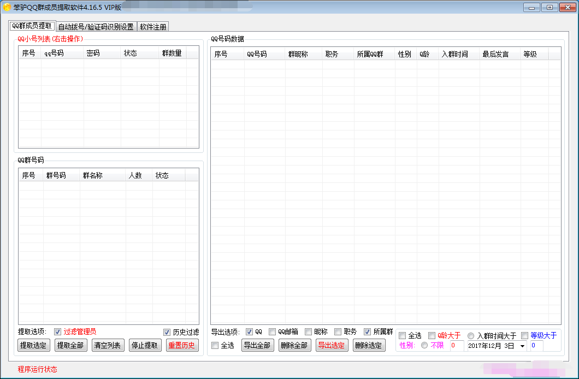
Task: Click 性别 column header
Action: [x=405, y=54]
